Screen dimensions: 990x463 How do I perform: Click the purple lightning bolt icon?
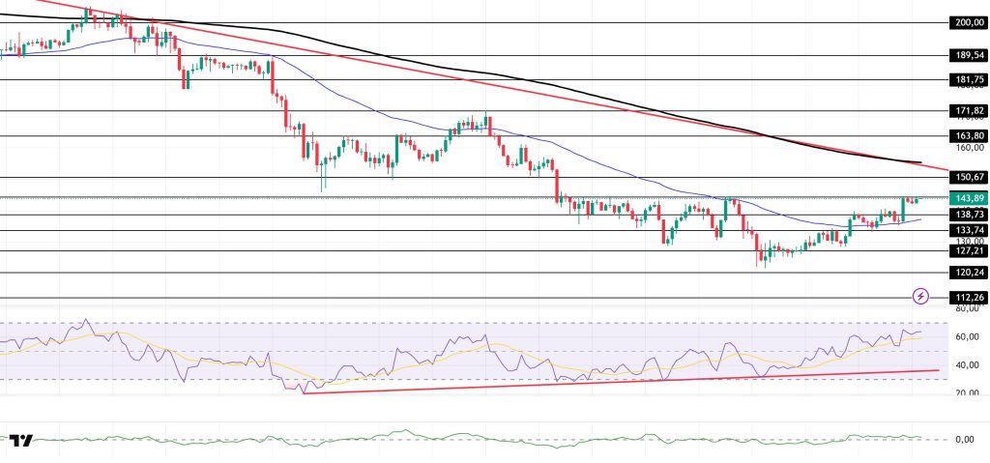point(920,295)
